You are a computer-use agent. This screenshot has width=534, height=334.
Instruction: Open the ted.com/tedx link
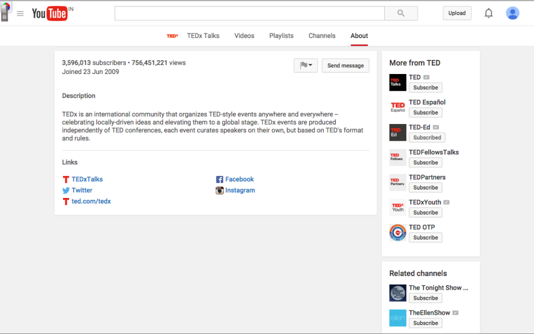click(91, 201)
